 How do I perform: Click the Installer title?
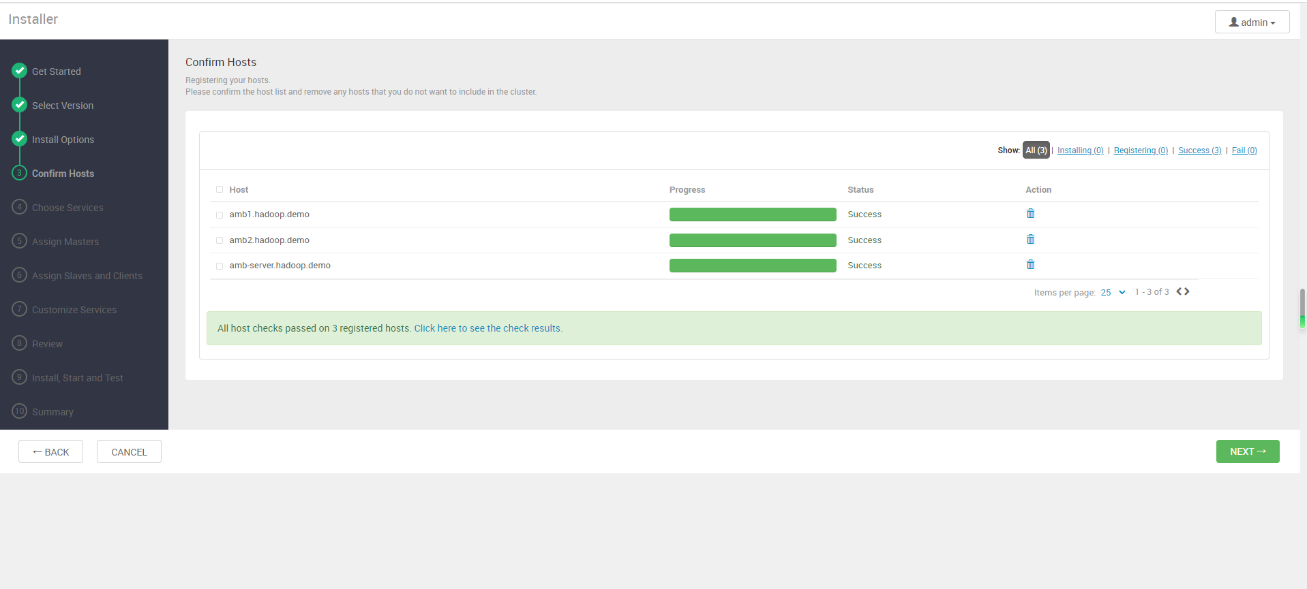click(x=33, y=19)
